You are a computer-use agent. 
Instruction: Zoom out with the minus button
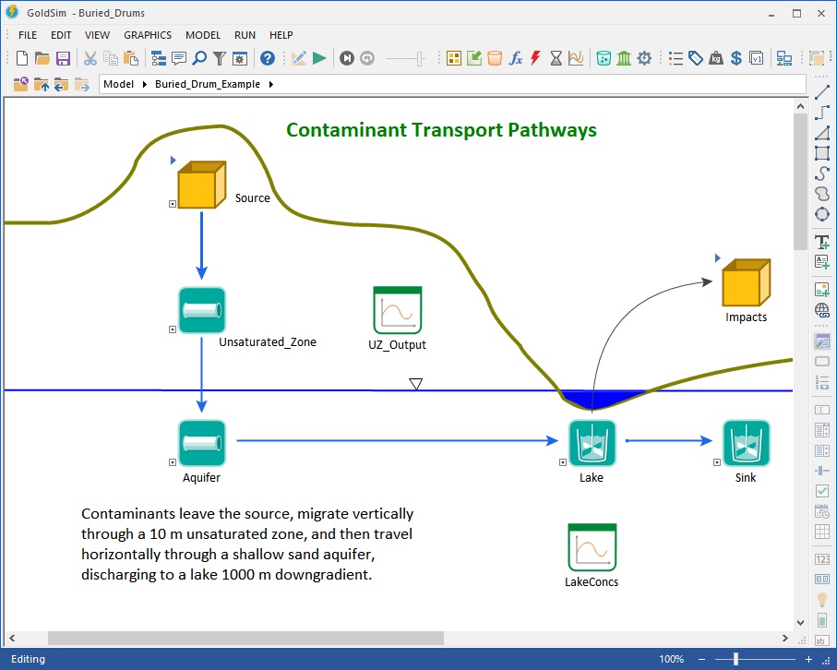(702, 659)
